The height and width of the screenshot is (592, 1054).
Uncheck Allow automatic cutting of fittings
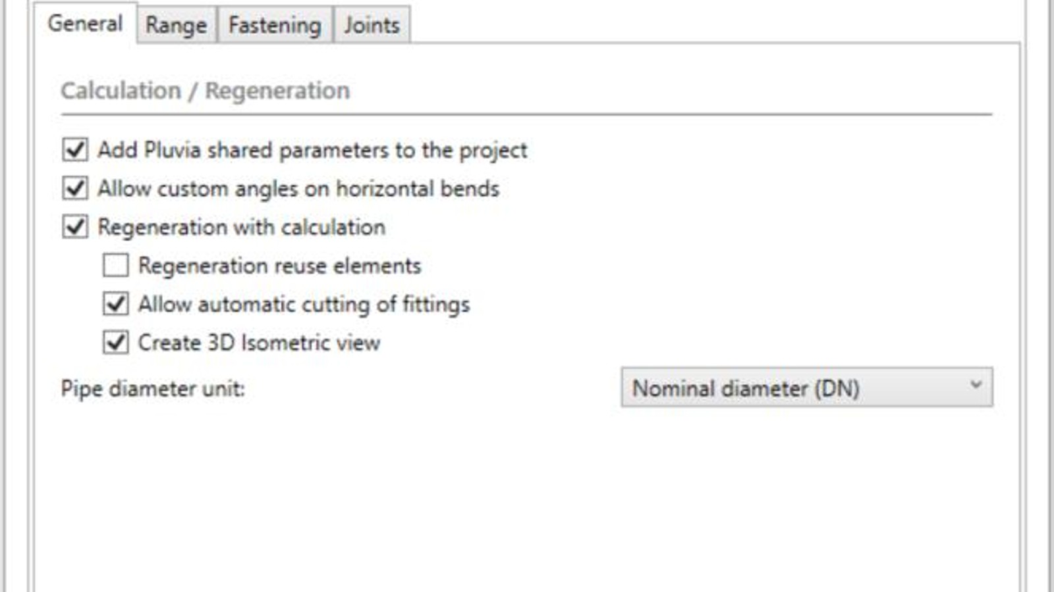(117, 304)
